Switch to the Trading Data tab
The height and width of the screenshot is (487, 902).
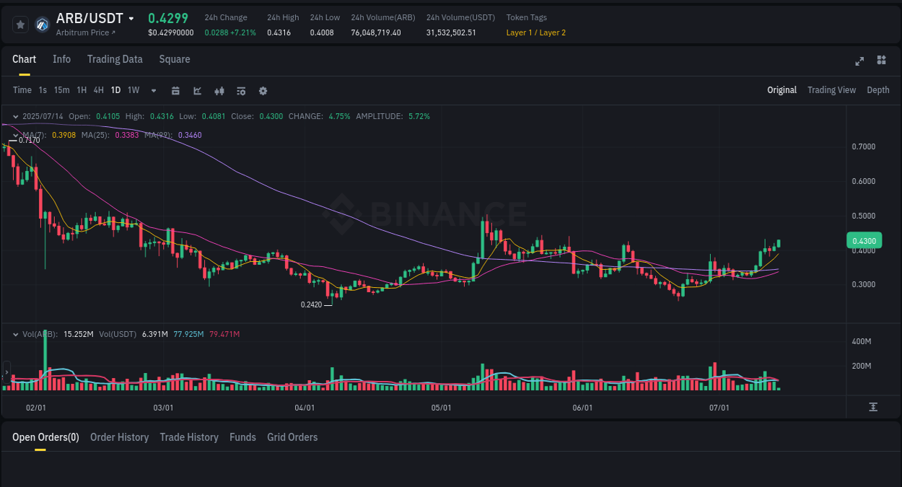[x=115, y=59]
